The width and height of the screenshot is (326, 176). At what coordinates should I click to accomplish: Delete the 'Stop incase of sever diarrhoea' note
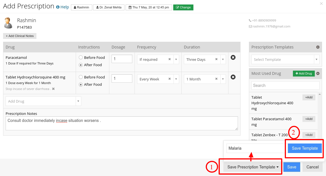point(53,89)
